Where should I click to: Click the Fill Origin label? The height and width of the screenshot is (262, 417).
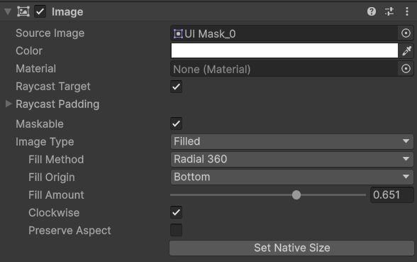[52, 178]
